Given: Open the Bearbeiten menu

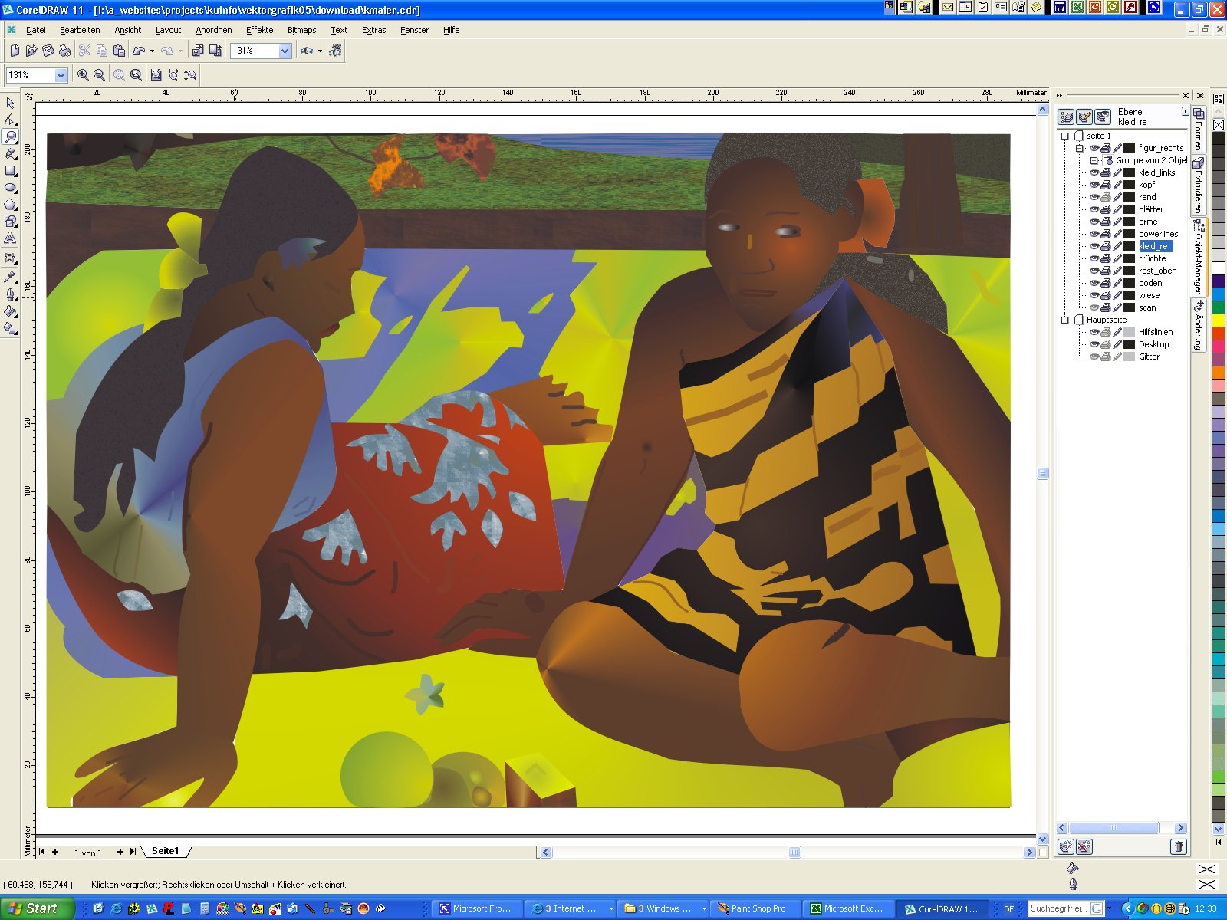Looking at the screenshot, I should click(80, 30).
